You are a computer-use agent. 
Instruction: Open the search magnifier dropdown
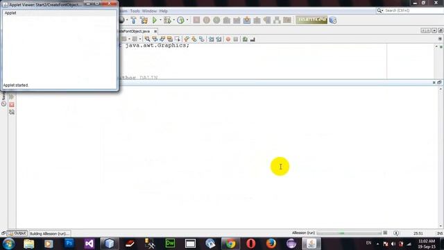click(x=379, y=10)
